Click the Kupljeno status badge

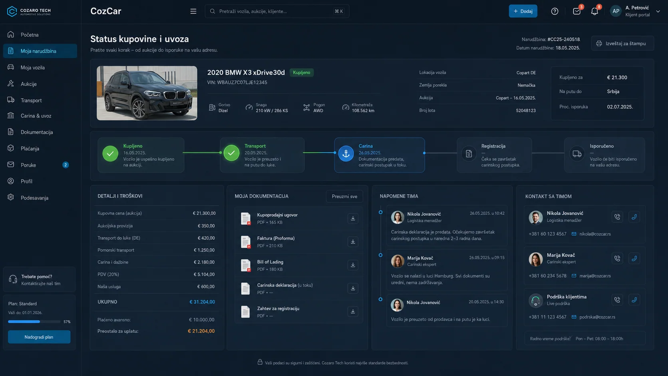(x=302, y=72)
